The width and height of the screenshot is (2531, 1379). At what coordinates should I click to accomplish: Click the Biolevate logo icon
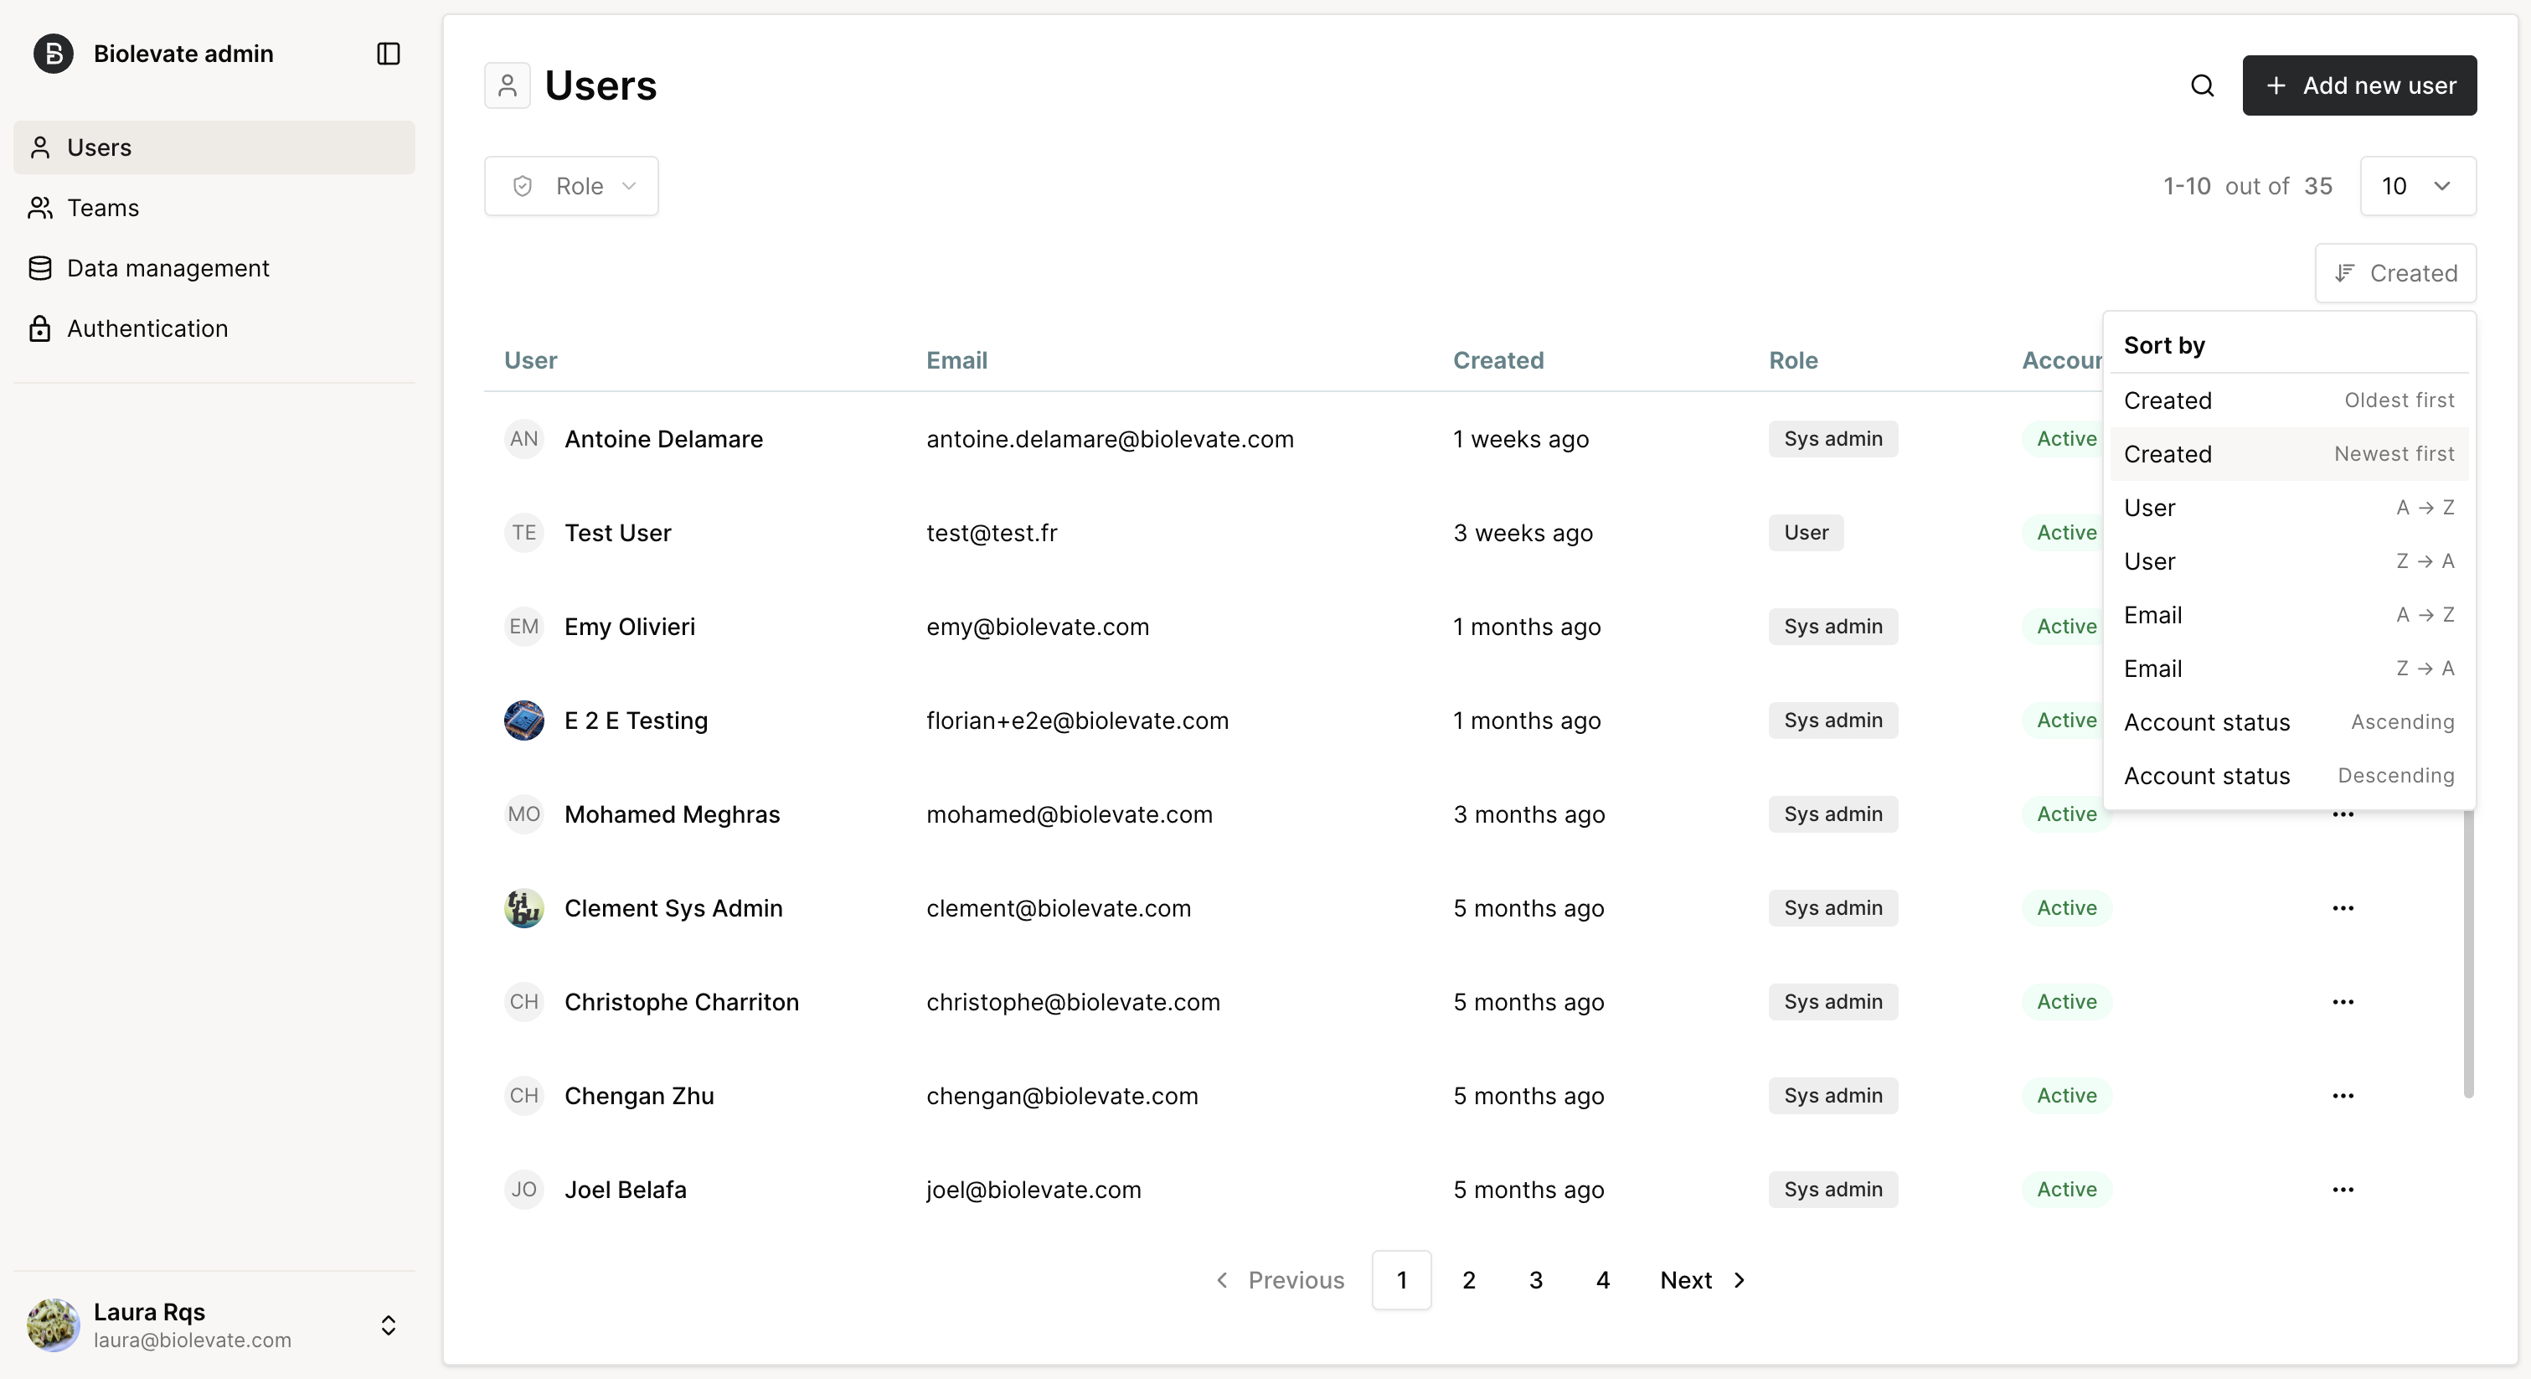pyautogui.click(x=53, y=53)
